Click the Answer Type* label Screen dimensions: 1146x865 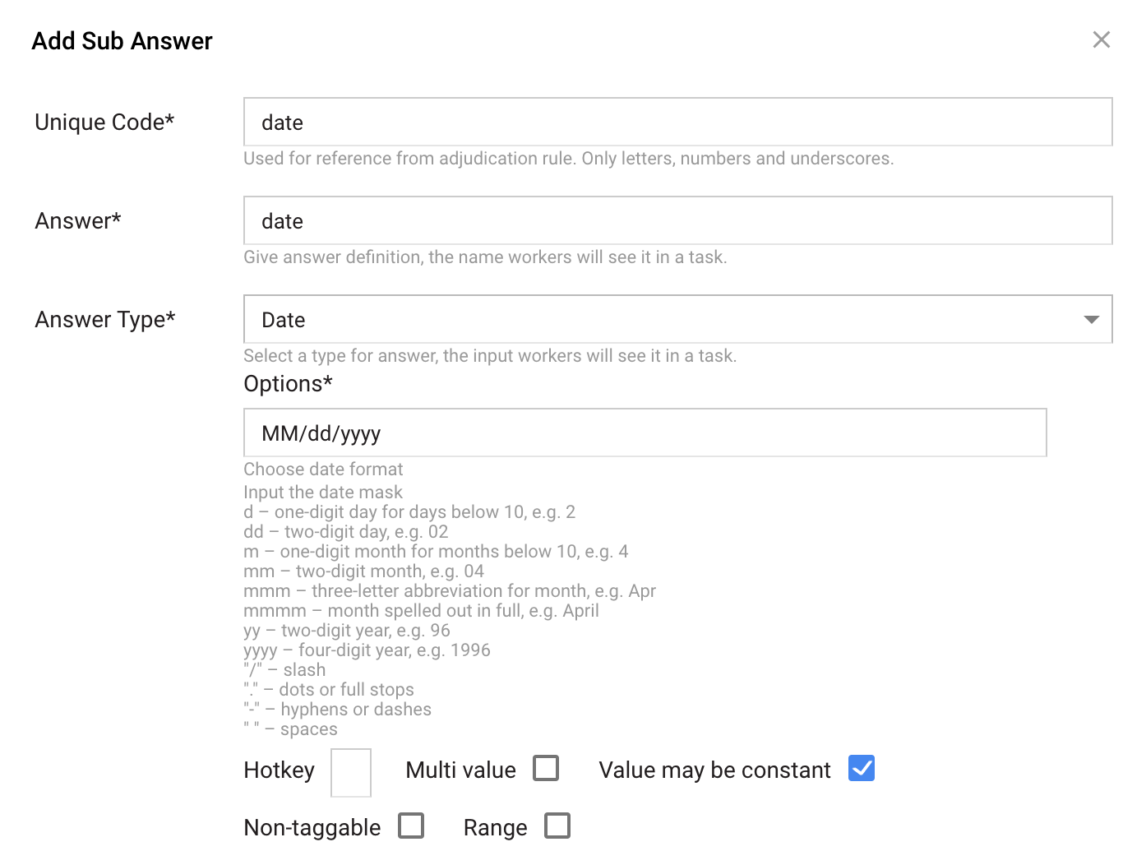coord(105,319)
